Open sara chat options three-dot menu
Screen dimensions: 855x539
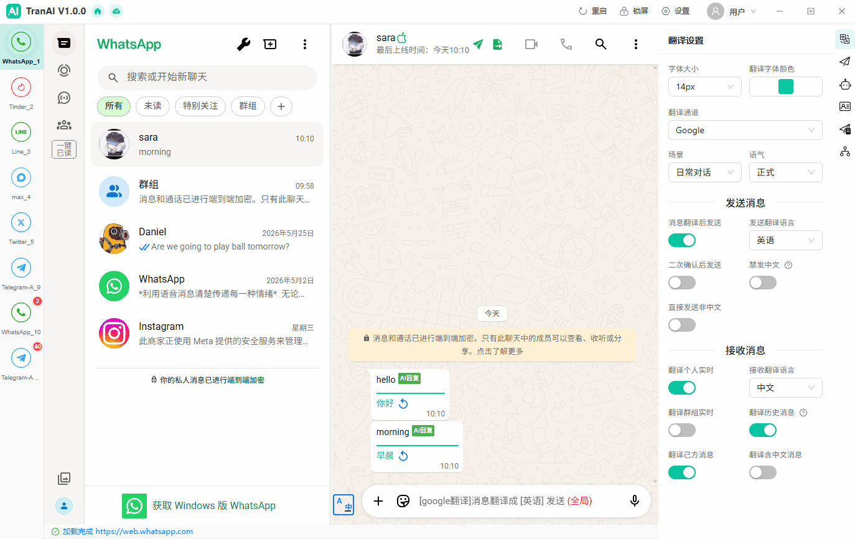point(635,44)
